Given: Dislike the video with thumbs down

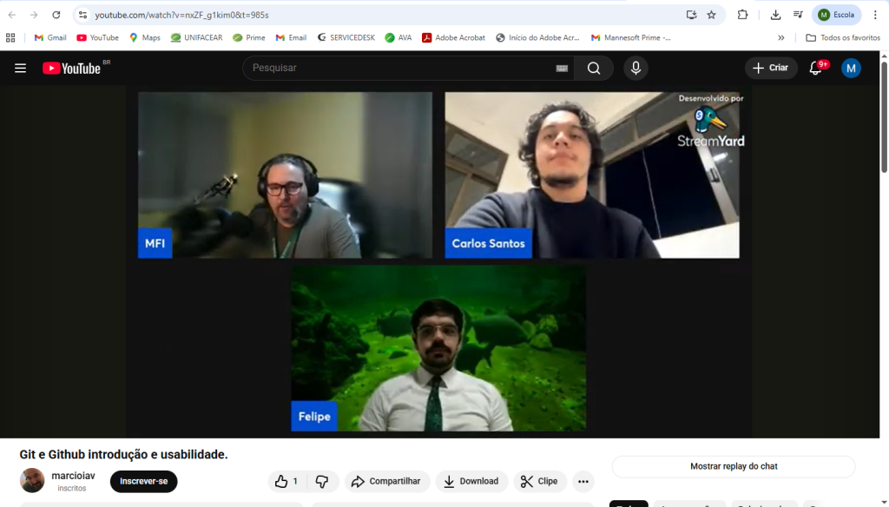Looking at the screenshot, I should point(322,481).
